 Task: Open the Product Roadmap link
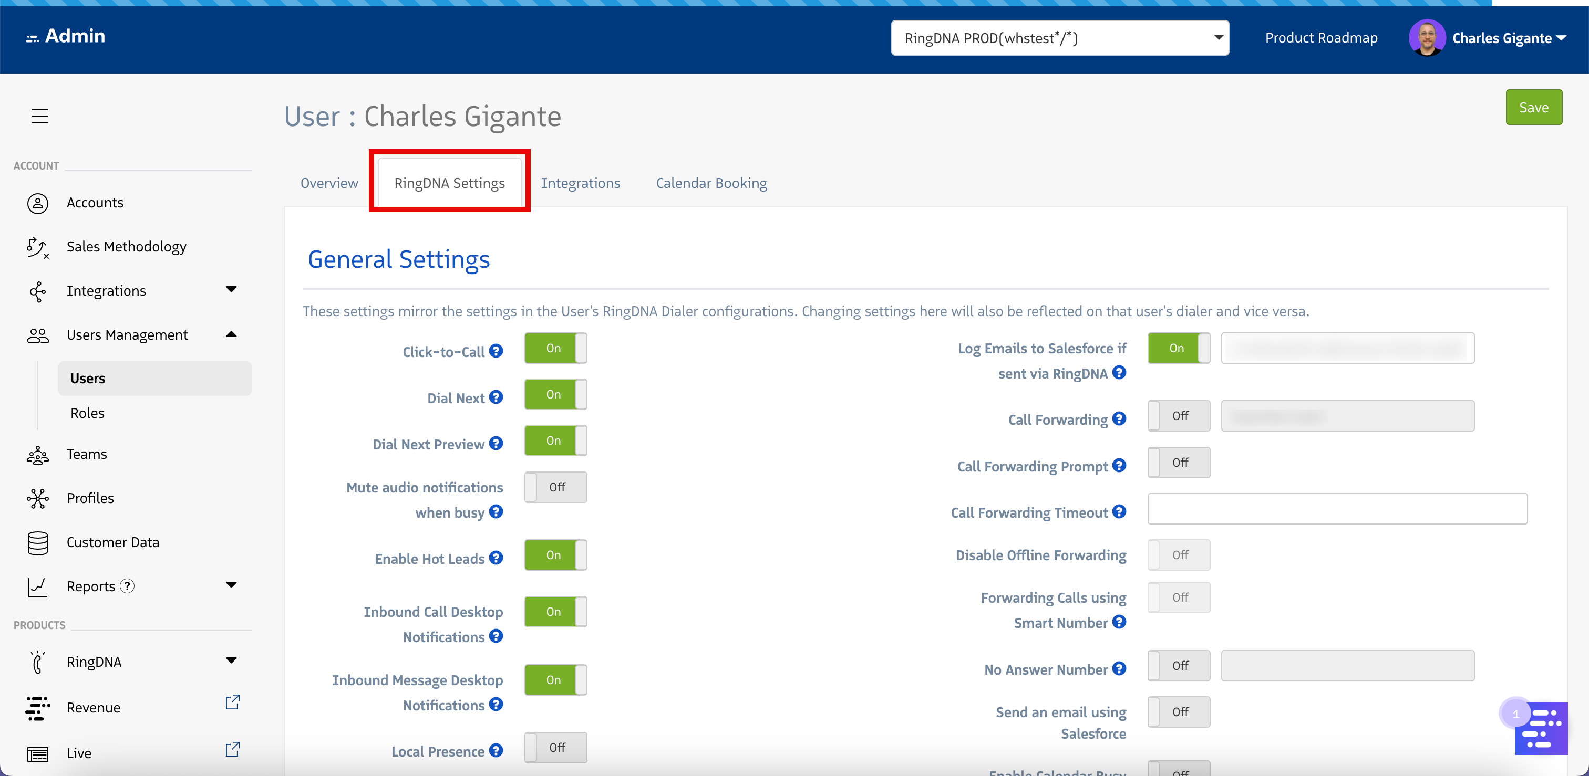pyautogui.click(x=1320, y=38)
